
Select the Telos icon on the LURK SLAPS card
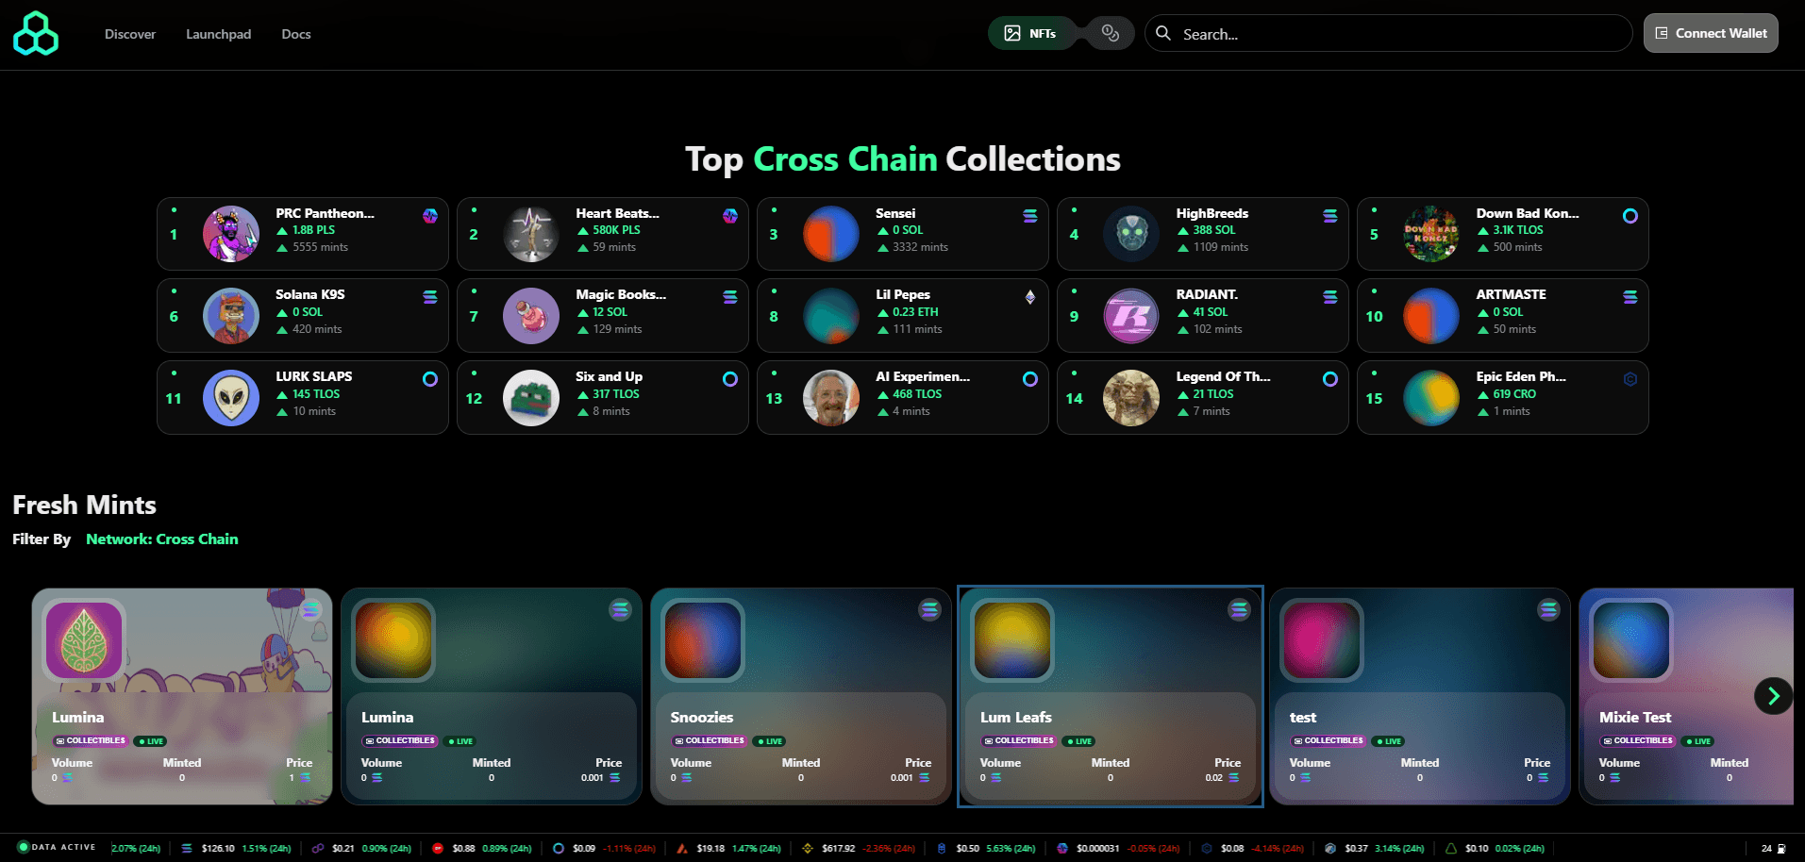coord(430,379)
